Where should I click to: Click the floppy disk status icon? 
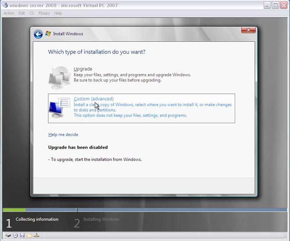(22, 235)
